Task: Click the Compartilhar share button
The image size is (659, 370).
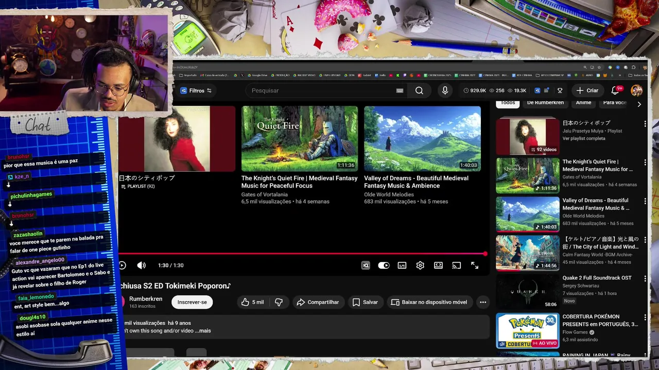Action: (x=318, y=302)
